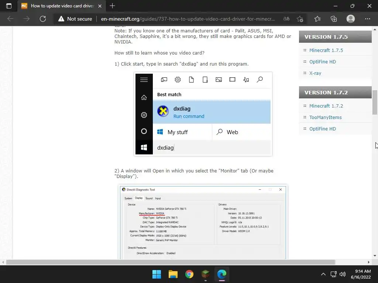Open the Windows Start menu

coord(157,274)
